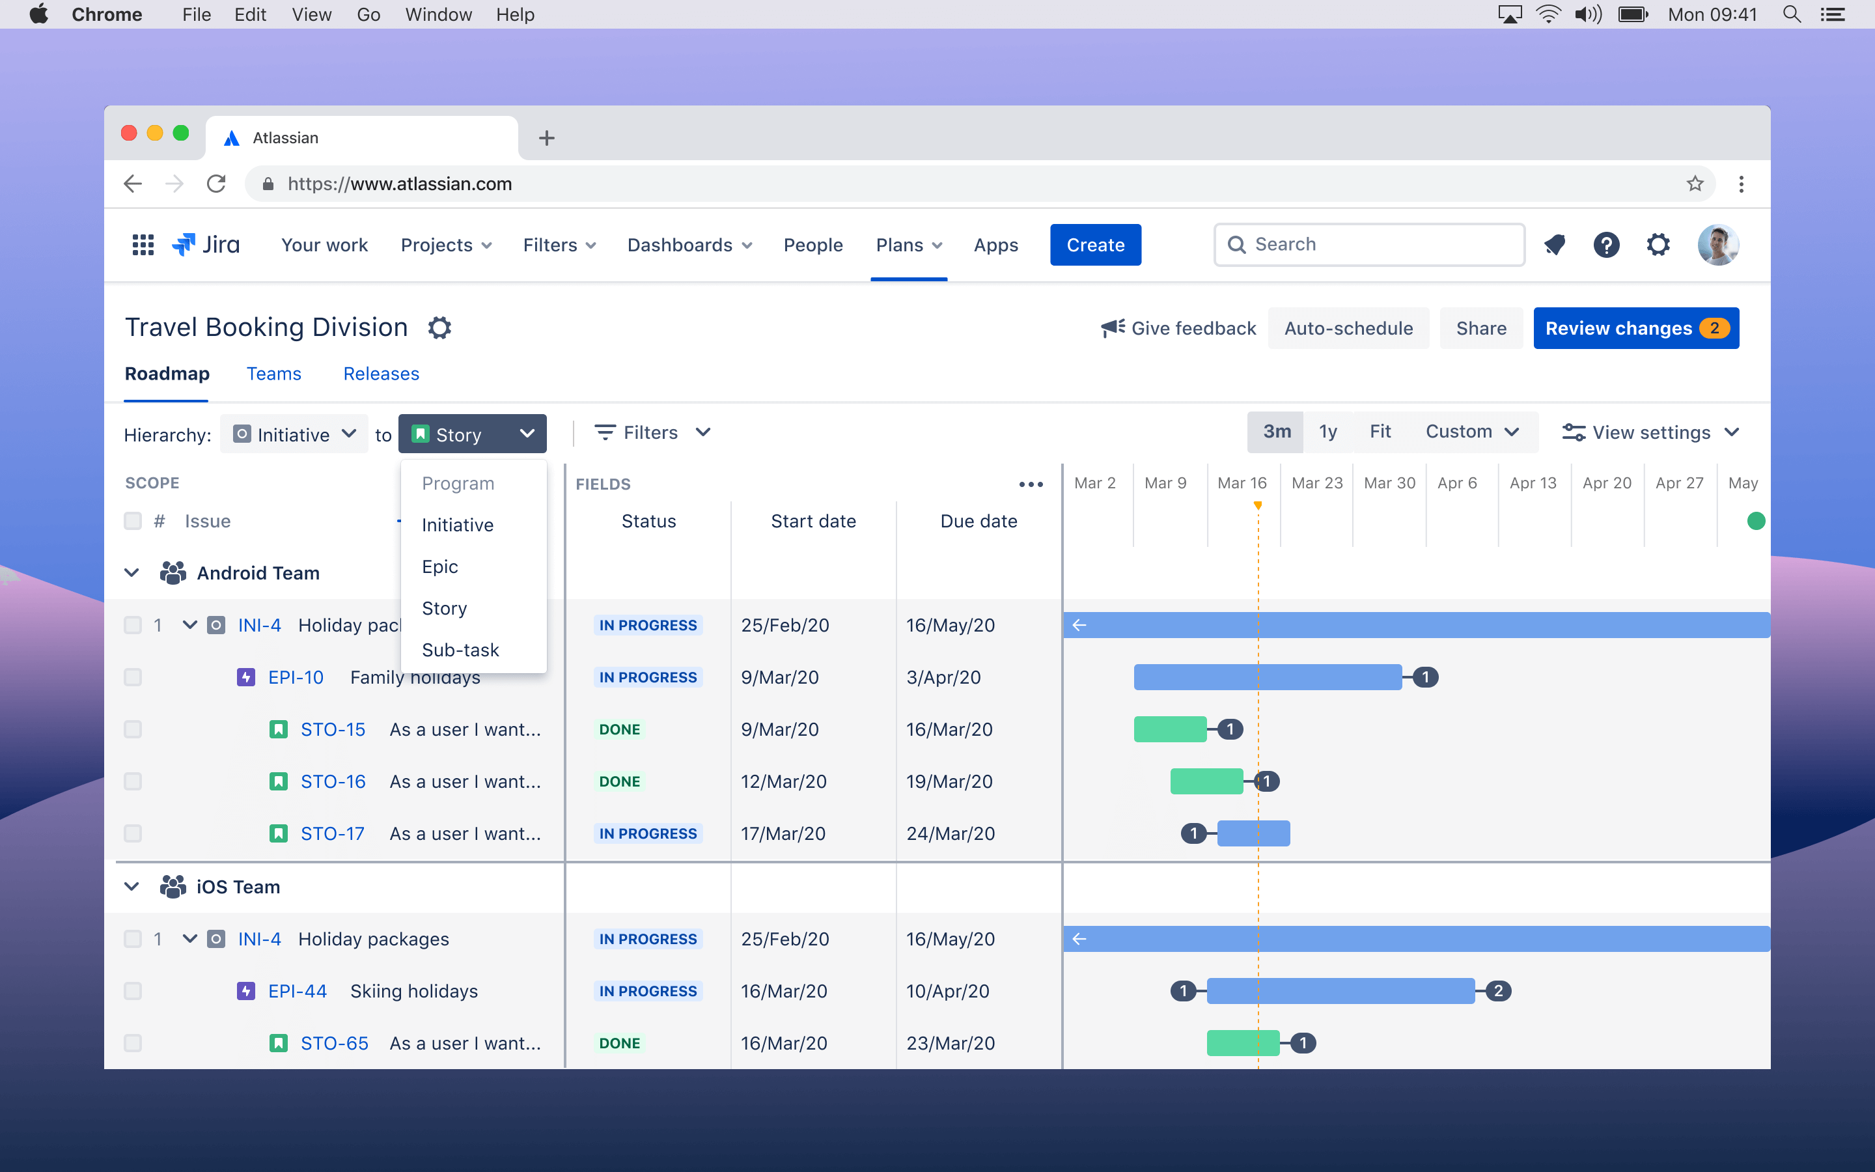Tick the checkbox beside EPI-10 Family holidays
1875x1172 pixels.
pyautogui.click(x=133, y=677)
